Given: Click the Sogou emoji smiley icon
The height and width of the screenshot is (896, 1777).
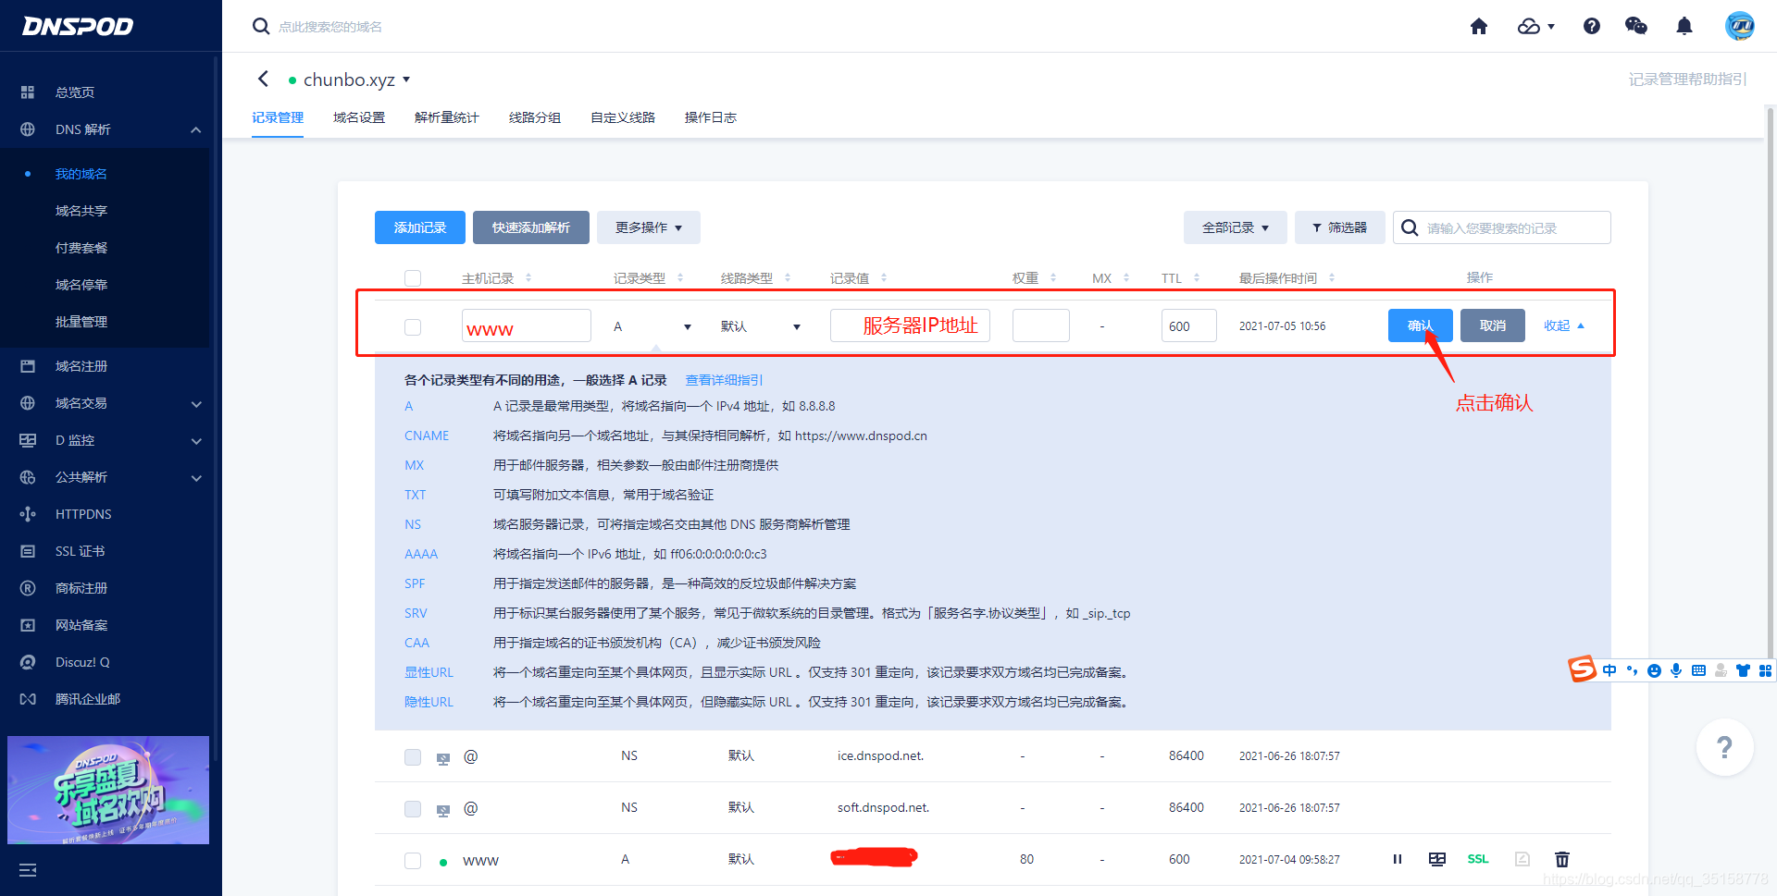Looking at the screenshot, I should pos(1654,670).
